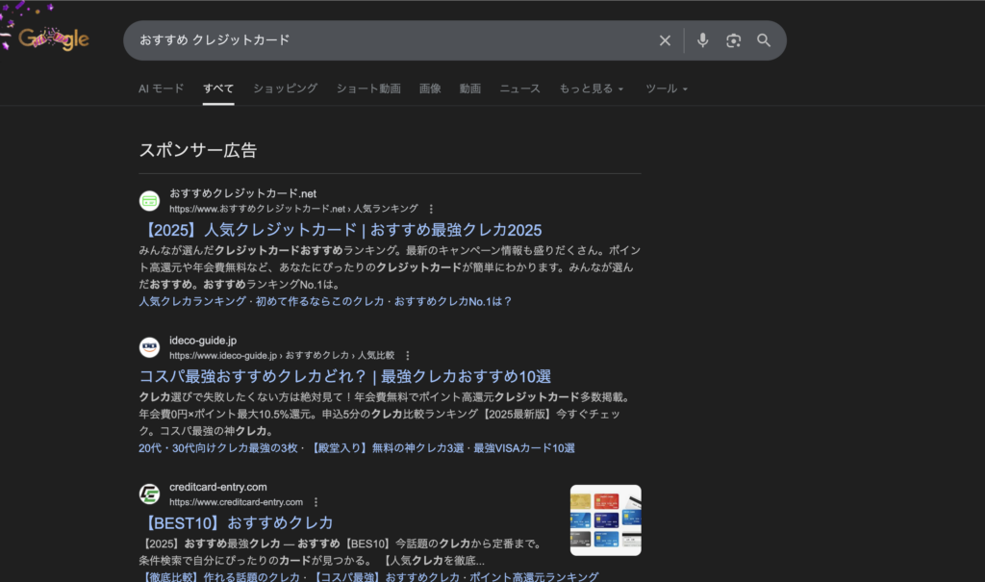The image size is (985, 582).
Task: Open three-dot menu for creditcard-entry.com ad
Action: point(316,502)
